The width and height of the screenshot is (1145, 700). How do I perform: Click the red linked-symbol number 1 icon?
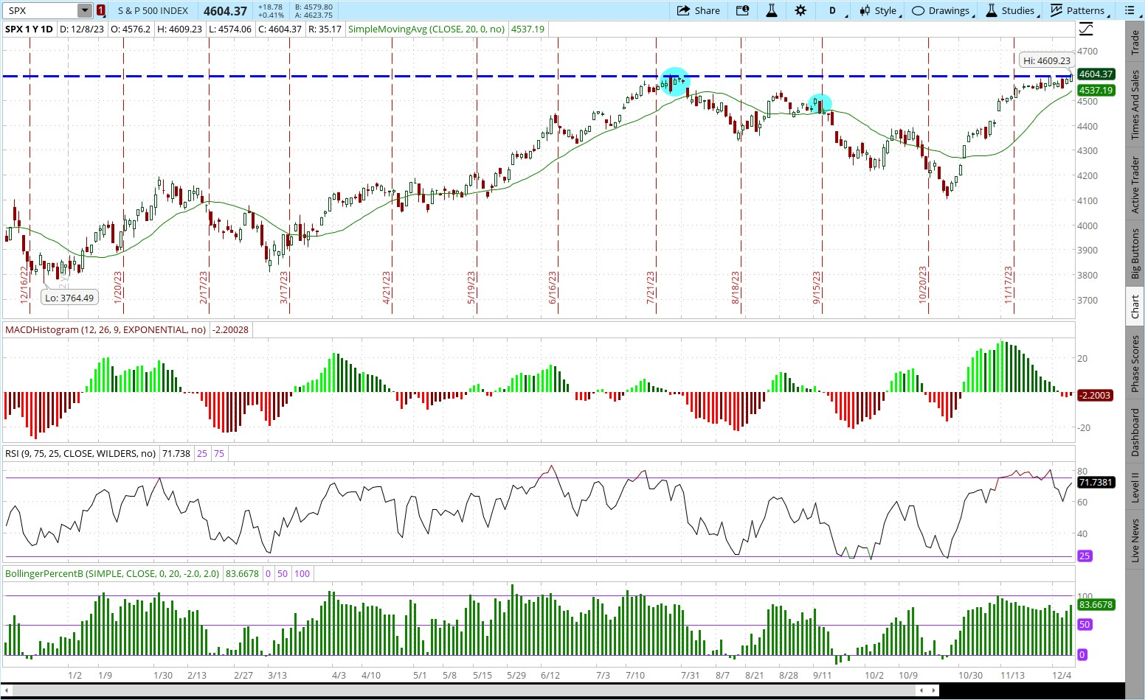[100, 10]
